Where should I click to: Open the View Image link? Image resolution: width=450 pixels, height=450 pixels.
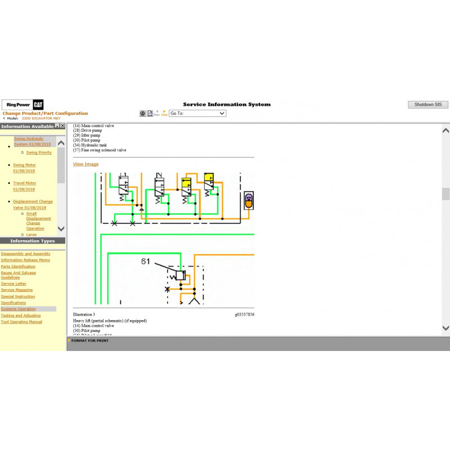coord(85,164)
